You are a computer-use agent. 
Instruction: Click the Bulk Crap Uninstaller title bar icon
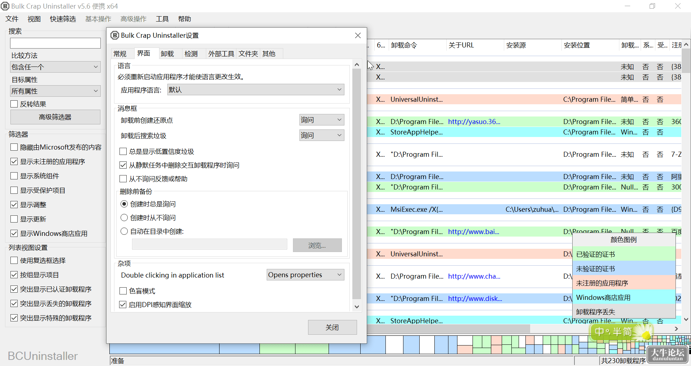click(5, 6)
